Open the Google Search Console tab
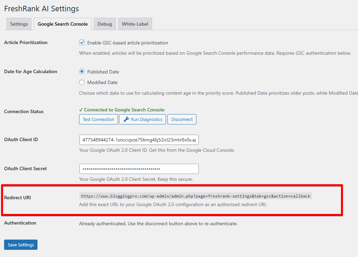Image resolution: width=358 pixels, height=257 pixels. point(62,24)
